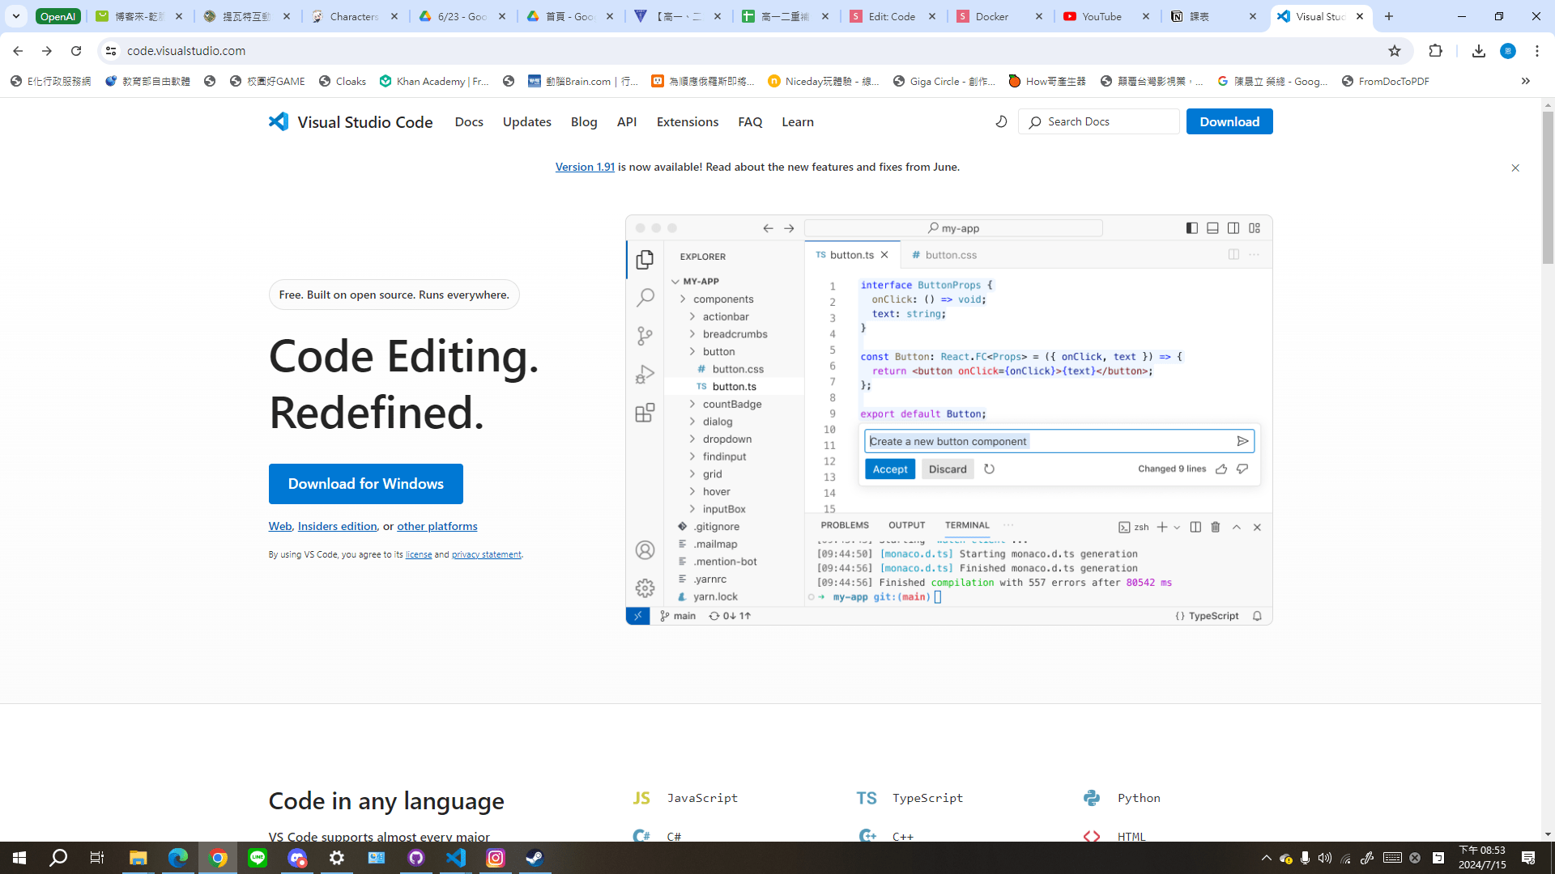Click the Accounts icon in demo sidebar
Viewport: 1555px width, 874px height.
(x=645, y=550)
